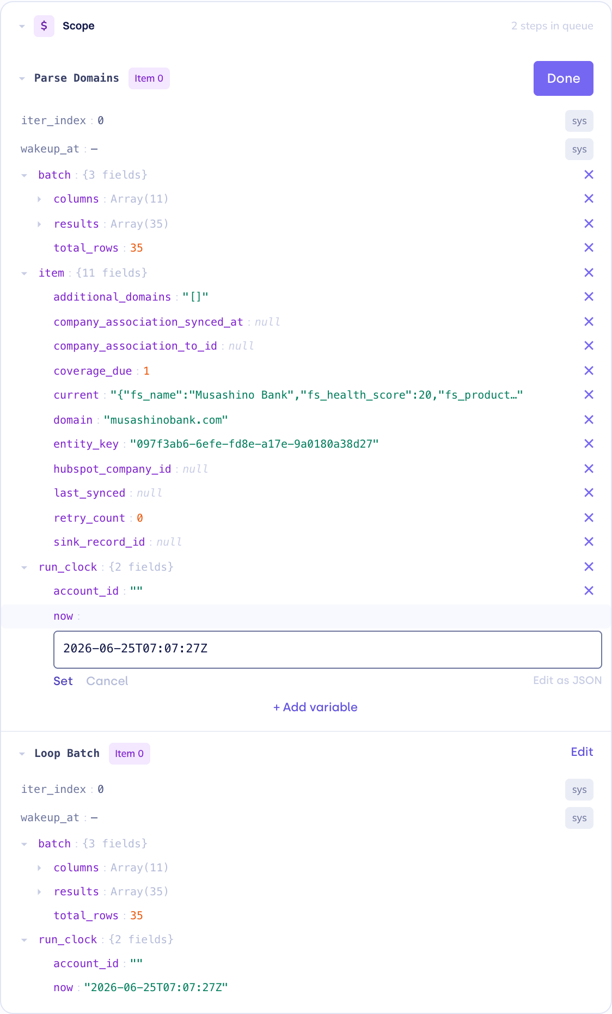Select the domain value "musashinobank.com"

166,420
